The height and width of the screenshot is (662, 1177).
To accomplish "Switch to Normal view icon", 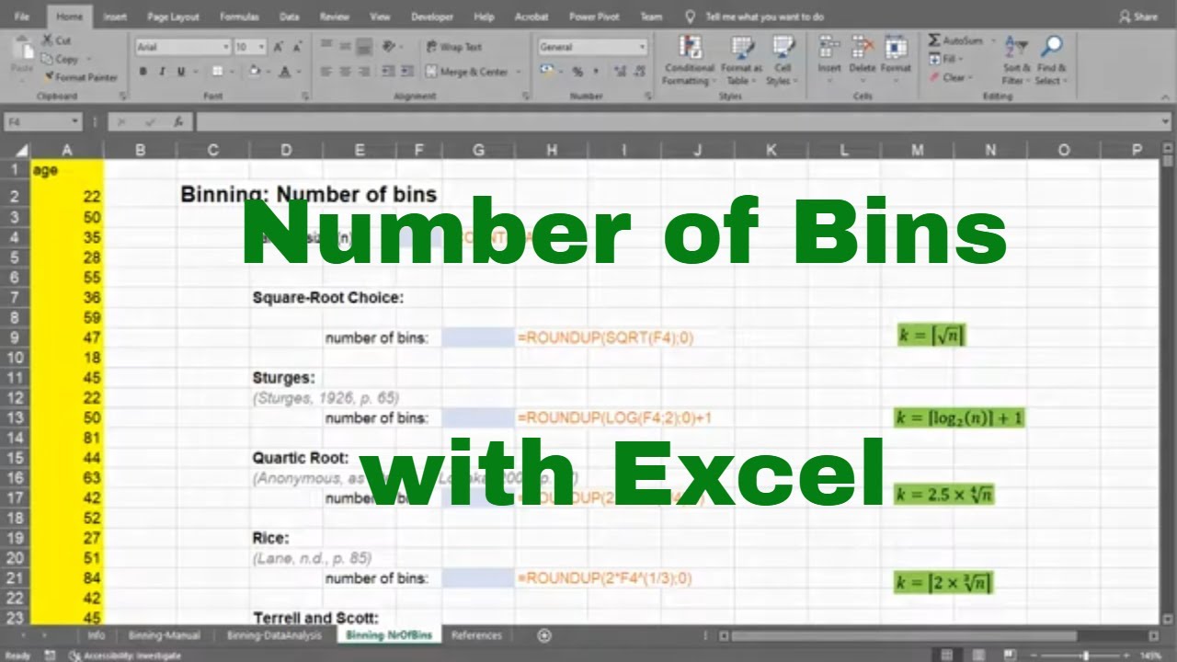I will coord(946,656).
